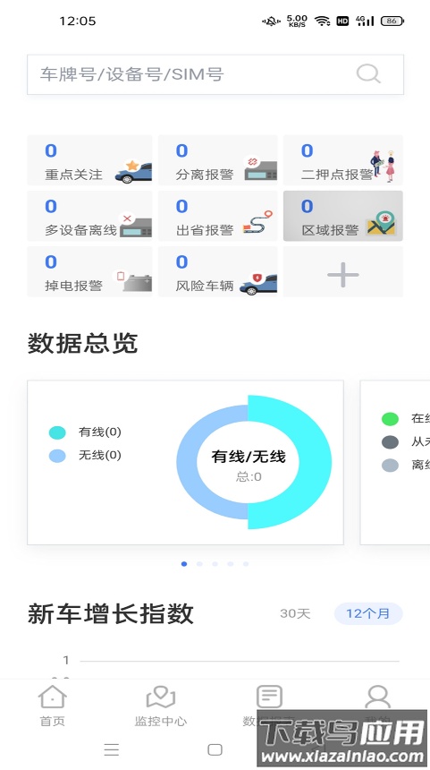Tap the 有线/无线 donut chart center

(249, 462)
